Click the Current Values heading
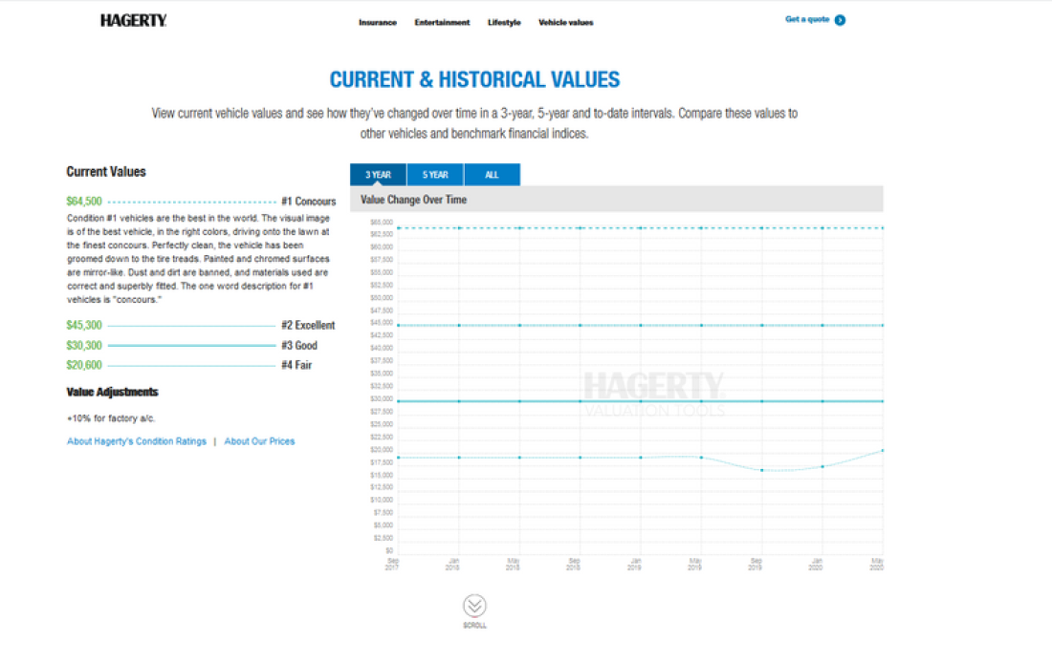1052x663 pixels. point(106,172)
